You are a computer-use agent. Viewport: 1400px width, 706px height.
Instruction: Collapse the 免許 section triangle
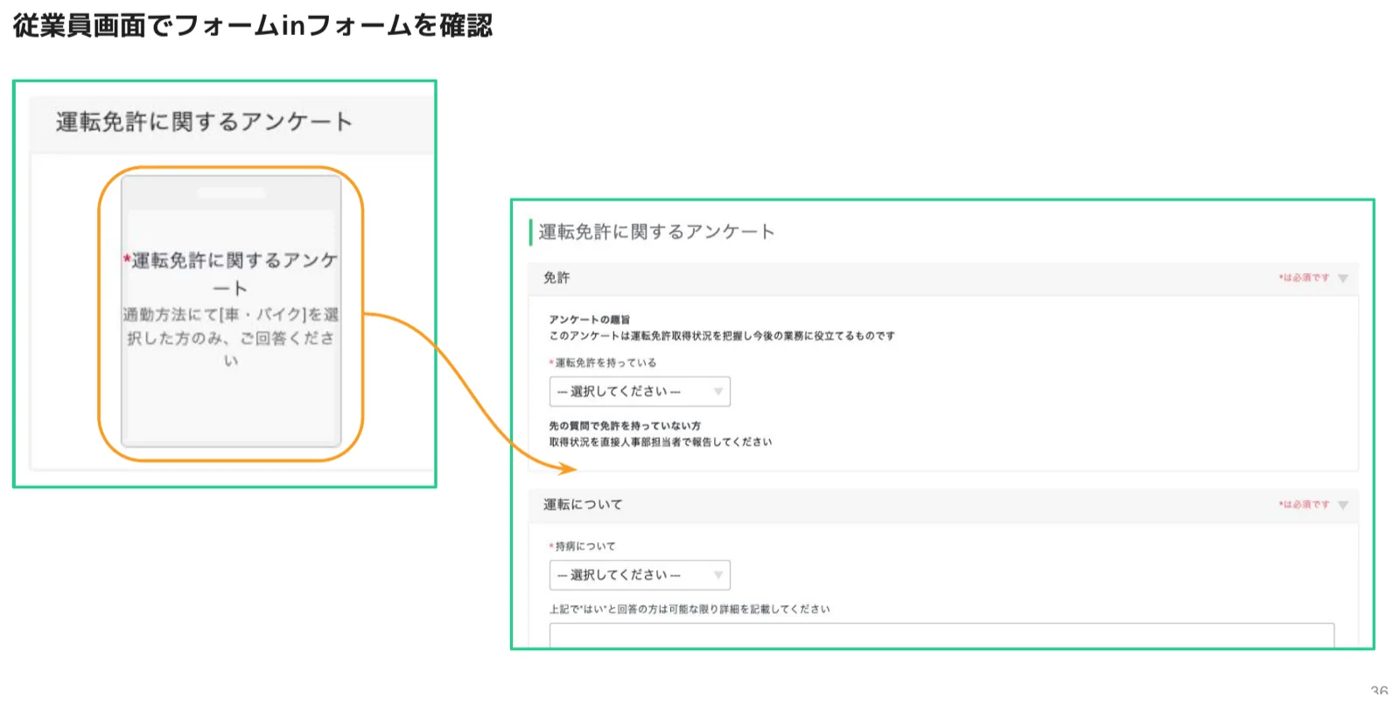[x=1343, y=278]
